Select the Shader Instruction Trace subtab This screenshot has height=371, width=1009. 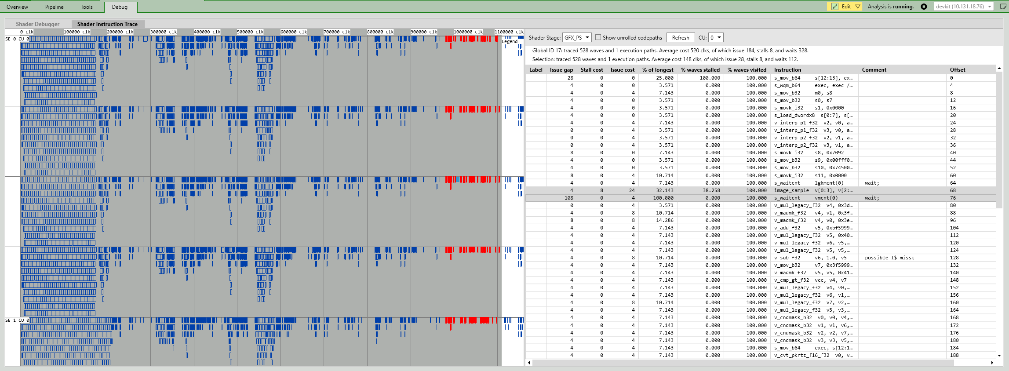click(x=107, y=24)
